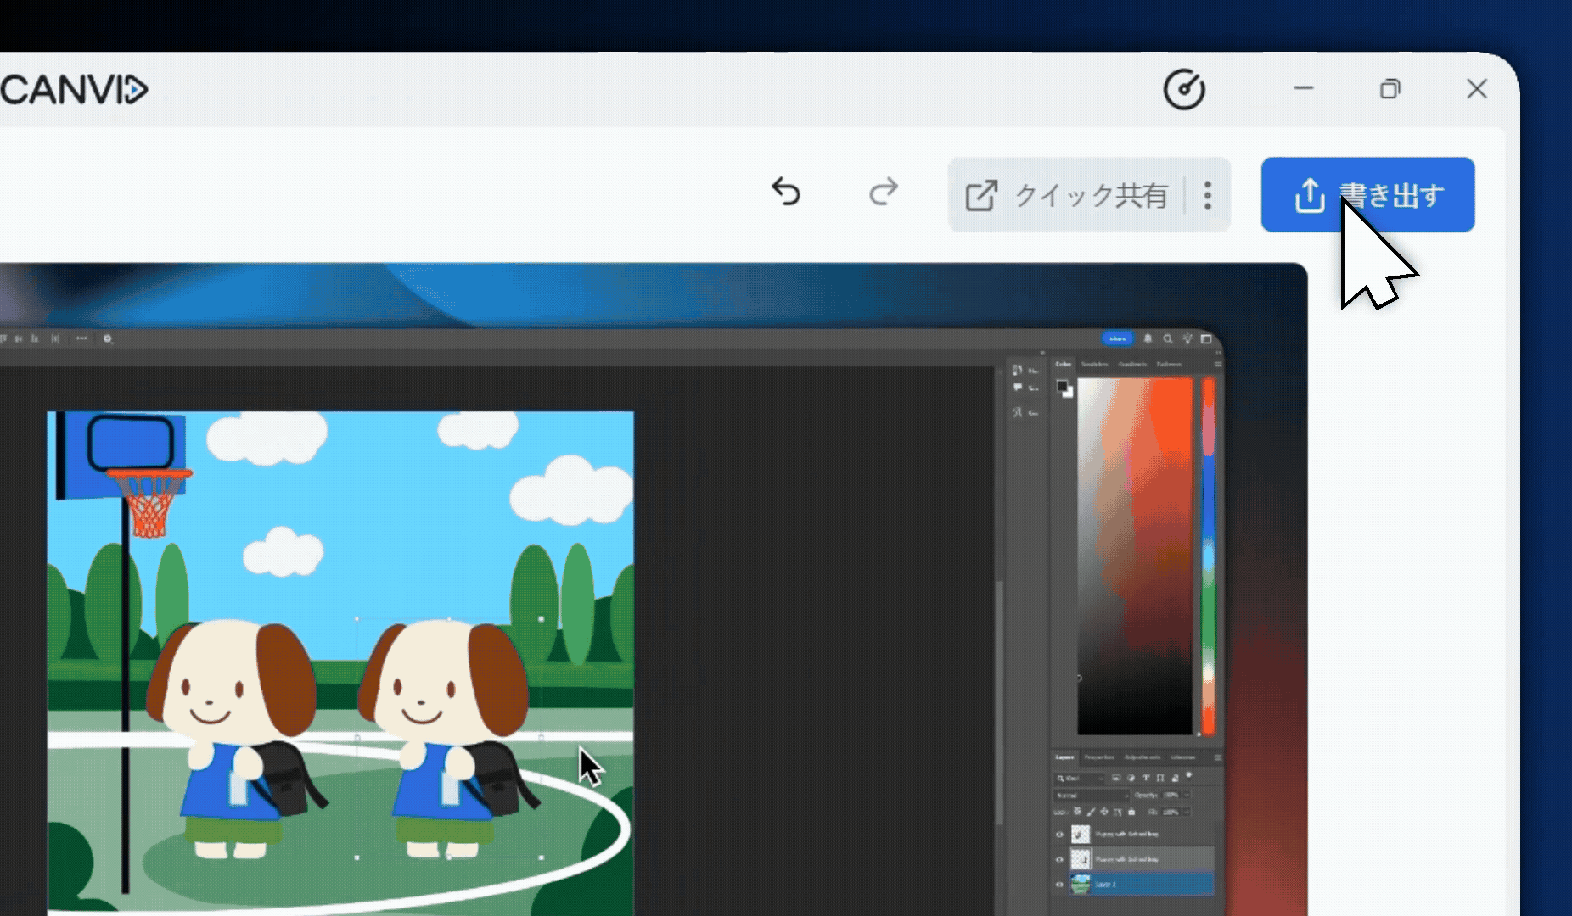Toggle visibility of Layer 1
Viewport: 1572px width, 916px height.
click(1060, 885)
